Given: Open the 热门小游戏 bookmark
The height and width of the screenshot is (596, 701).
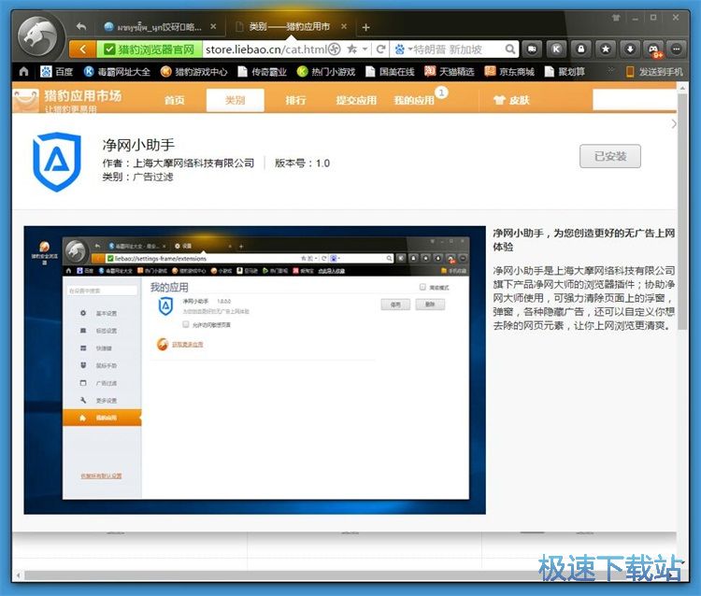Looking at the screenshot, I should point(326,72).
